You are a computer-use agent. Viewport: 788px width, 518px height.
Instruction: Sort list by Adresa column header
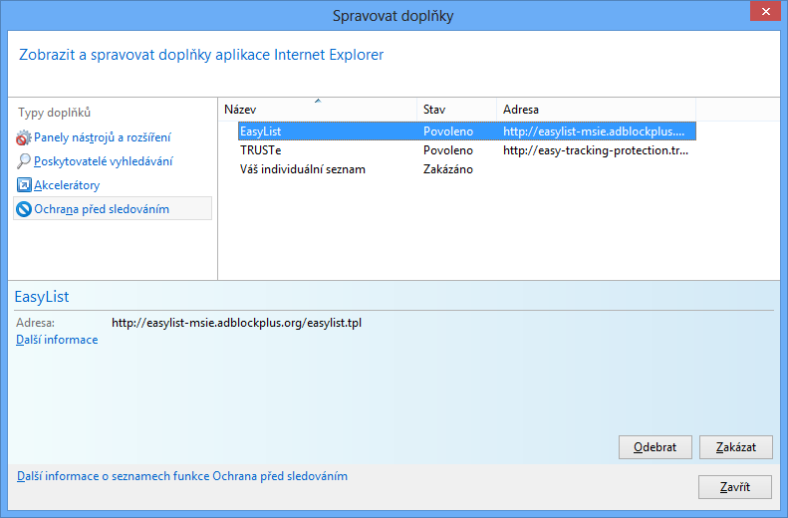click(595, 110)
